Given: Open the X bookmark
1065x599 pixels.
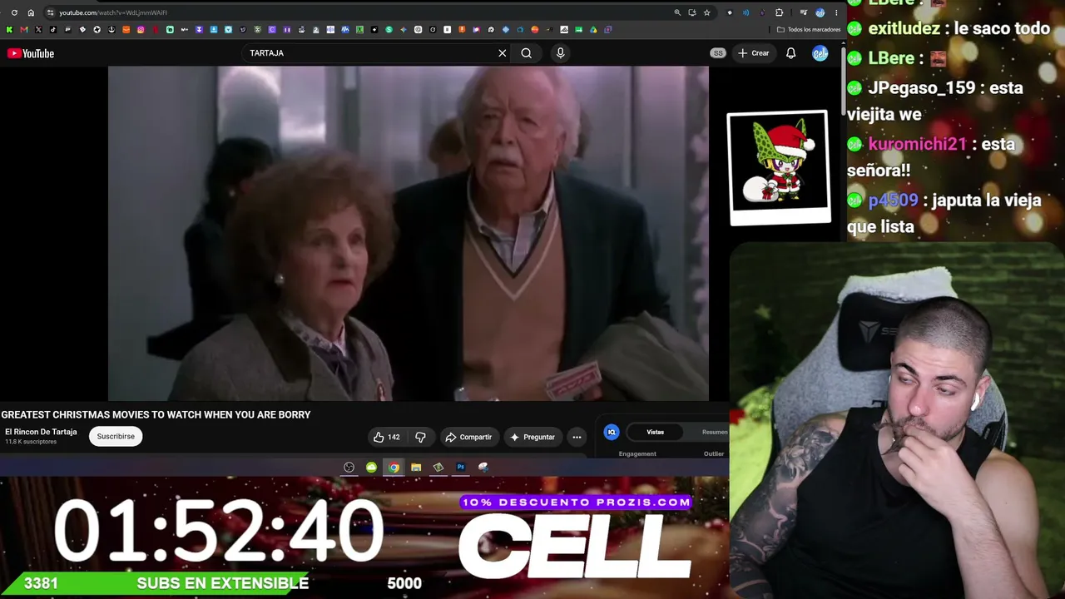Looking at the screenshot, I should pos(38,30).
